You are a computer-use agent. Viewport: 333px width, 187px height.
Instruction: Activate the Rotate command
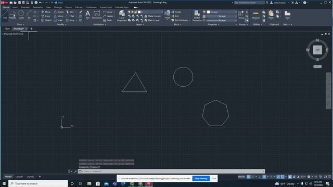[59, 12]
